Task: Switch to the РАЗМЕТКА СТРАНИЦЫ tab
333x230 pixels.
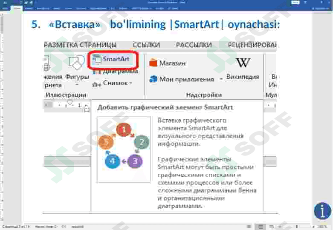Action: coord(80,45)
